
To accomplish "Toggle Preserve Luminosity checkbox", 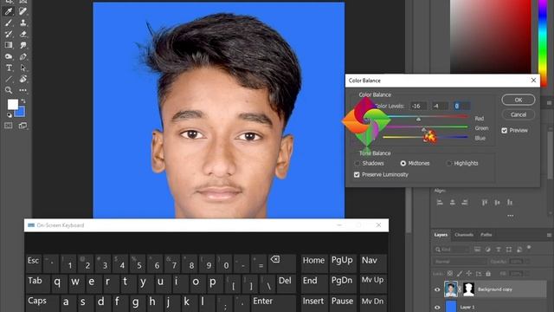I will pos(357,175).
